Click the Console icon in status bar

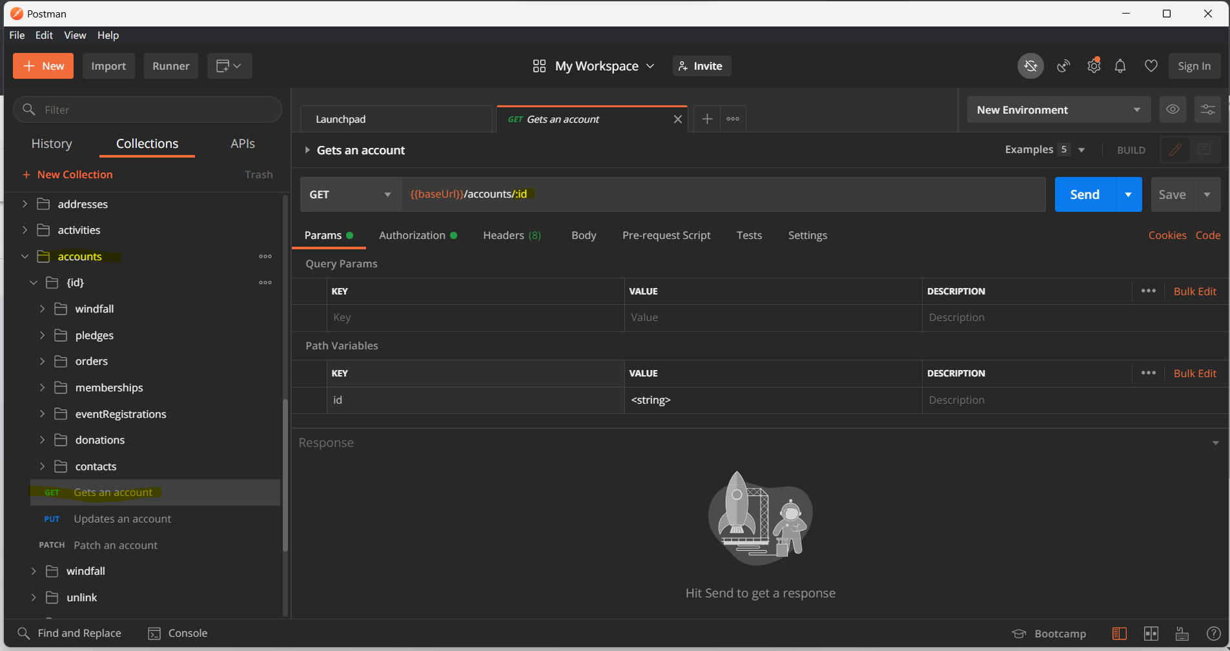coord(154,634)
